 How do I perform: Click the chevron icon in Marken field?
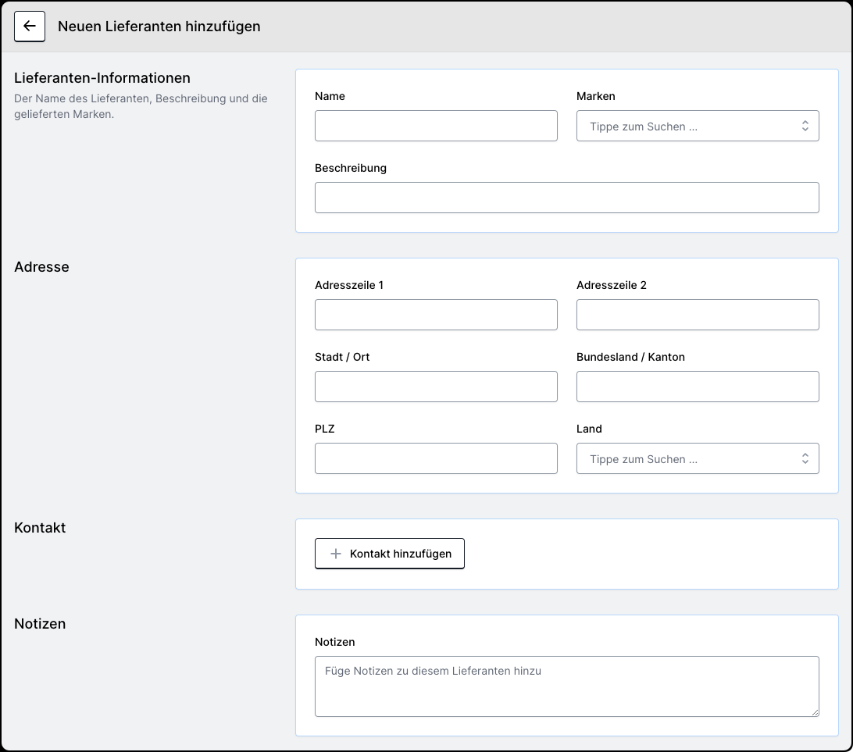[805, 126]
